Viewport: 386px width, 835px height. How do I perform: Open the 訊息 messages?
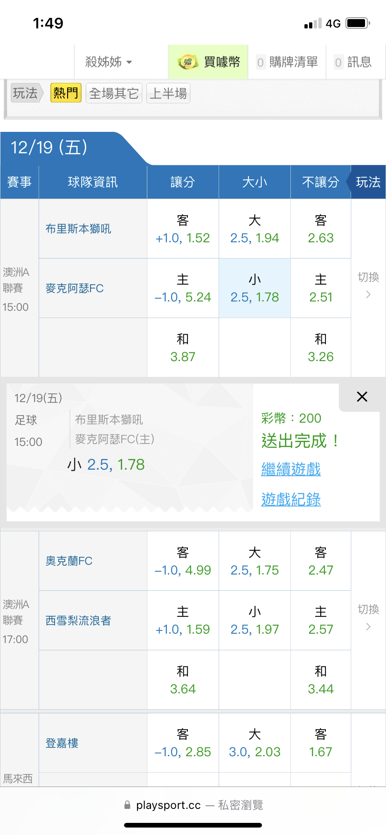tap(353, 62)
